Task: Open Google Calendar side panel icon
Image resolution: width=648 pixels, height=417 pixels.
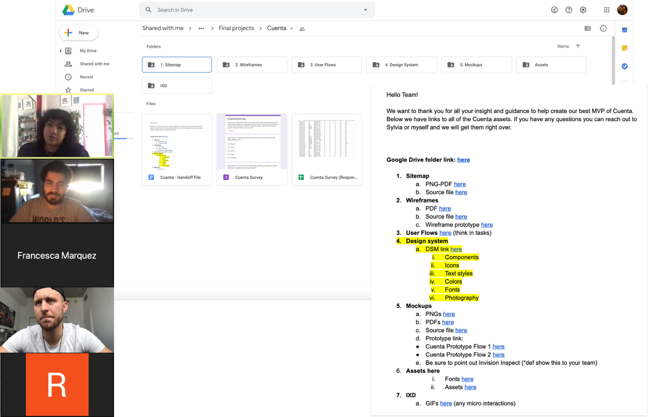Action: (625, 30)
